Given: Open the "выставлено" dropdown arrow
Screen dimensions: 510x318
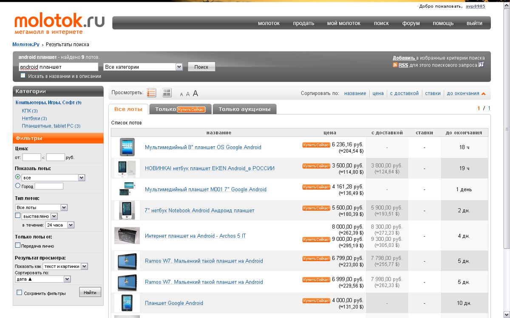Looking at the screenshot, I should coord(54,216).
